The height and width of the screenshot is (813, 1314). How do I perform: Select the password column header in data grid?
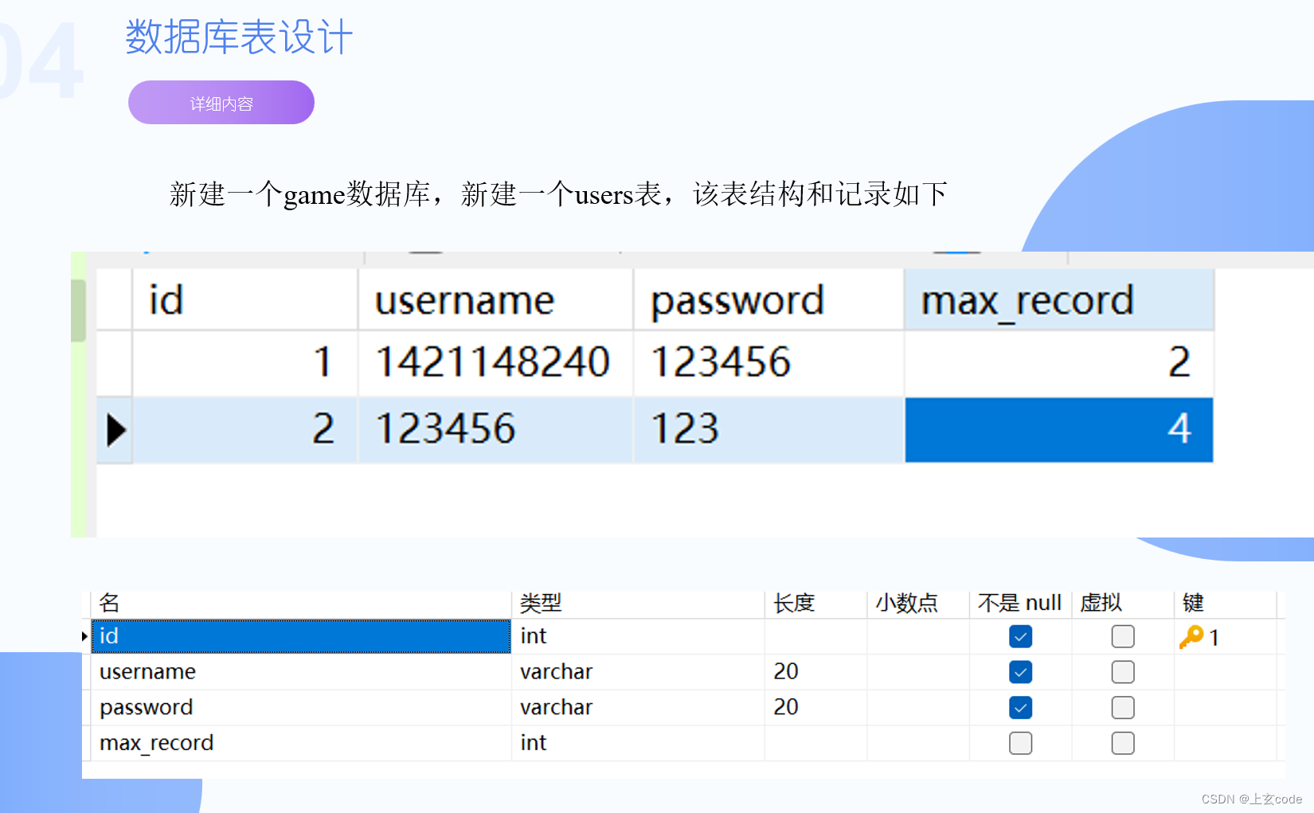click(768, 300)
